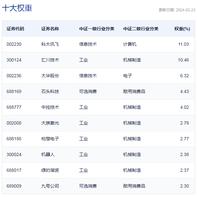Select stock code 688188

[14, 139]
